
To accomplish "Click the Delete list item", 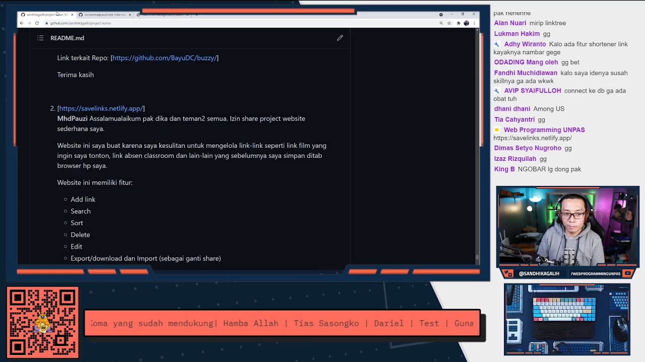I will click(x=80, y=235).
